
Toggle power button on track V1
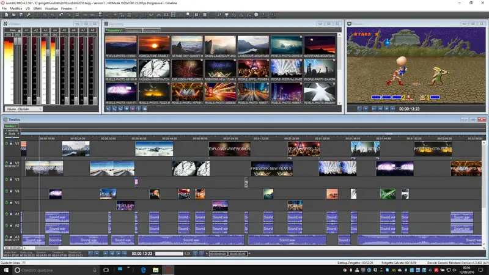(6, 144)
